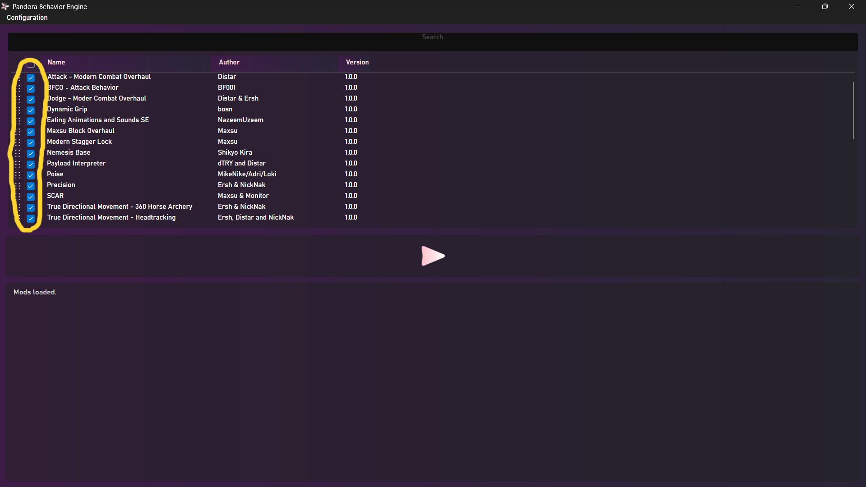Screen dimensions: 866x487
Task: Toggle Dodge - Moder Combat Overhaul checkbox
Action: tap(31, 99)
